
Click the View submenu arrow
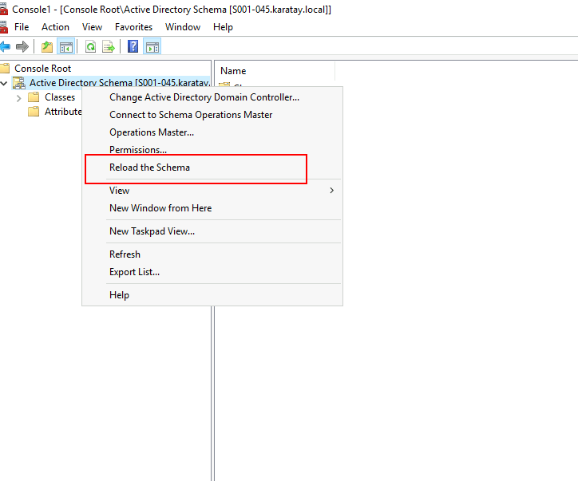coord(332,191)
